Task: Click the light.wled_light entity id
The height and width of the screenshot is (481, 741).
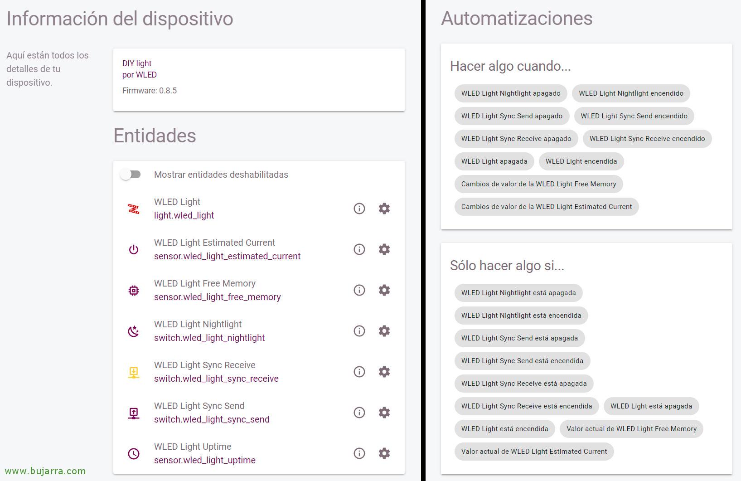Action: pos(184,216)
